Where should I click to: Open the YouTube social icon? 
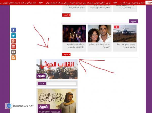click(x=13, y=47)
